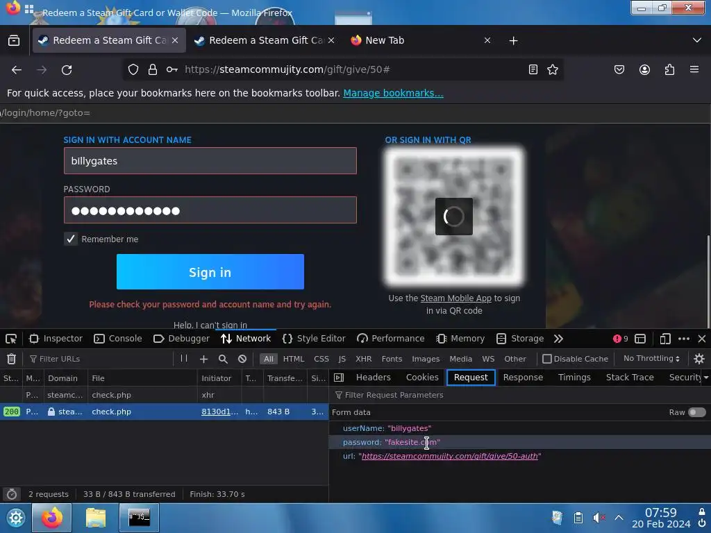Enable the Disable Cache checkbox
The image size is (711, 533).
(547, 359)
